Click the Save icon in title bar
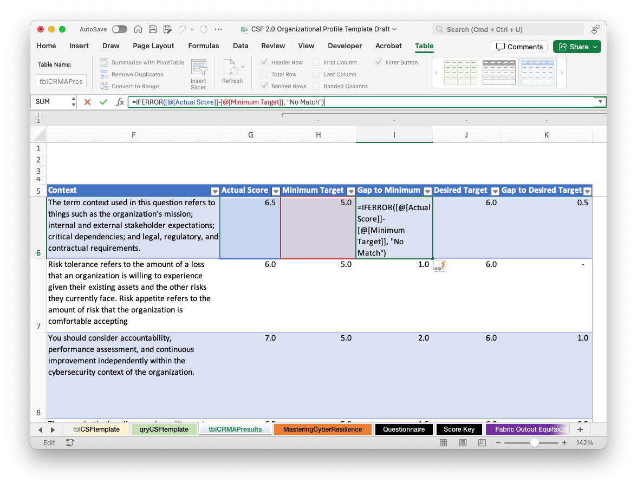 153,29
